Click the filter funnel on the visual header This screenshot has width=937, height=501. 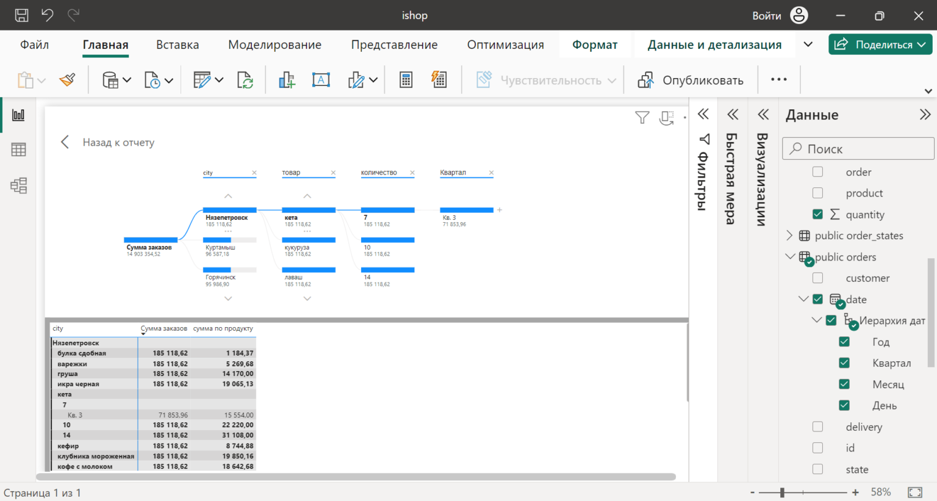[x=642, y=117]
